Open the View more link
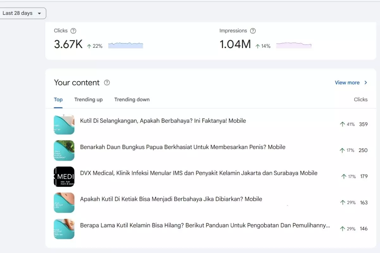 click(x=347, y=83)
